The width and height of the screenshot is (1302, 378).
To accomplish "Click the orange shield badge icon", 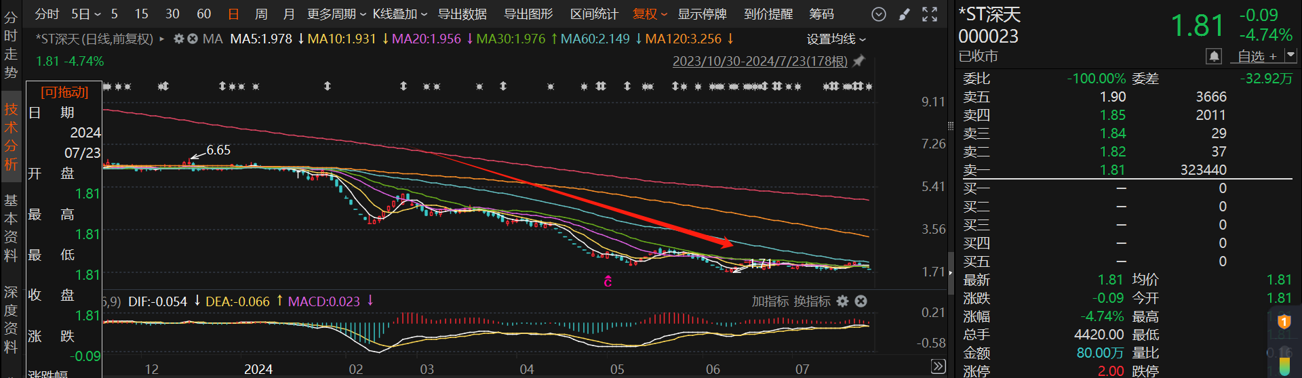I will 1284,321.
